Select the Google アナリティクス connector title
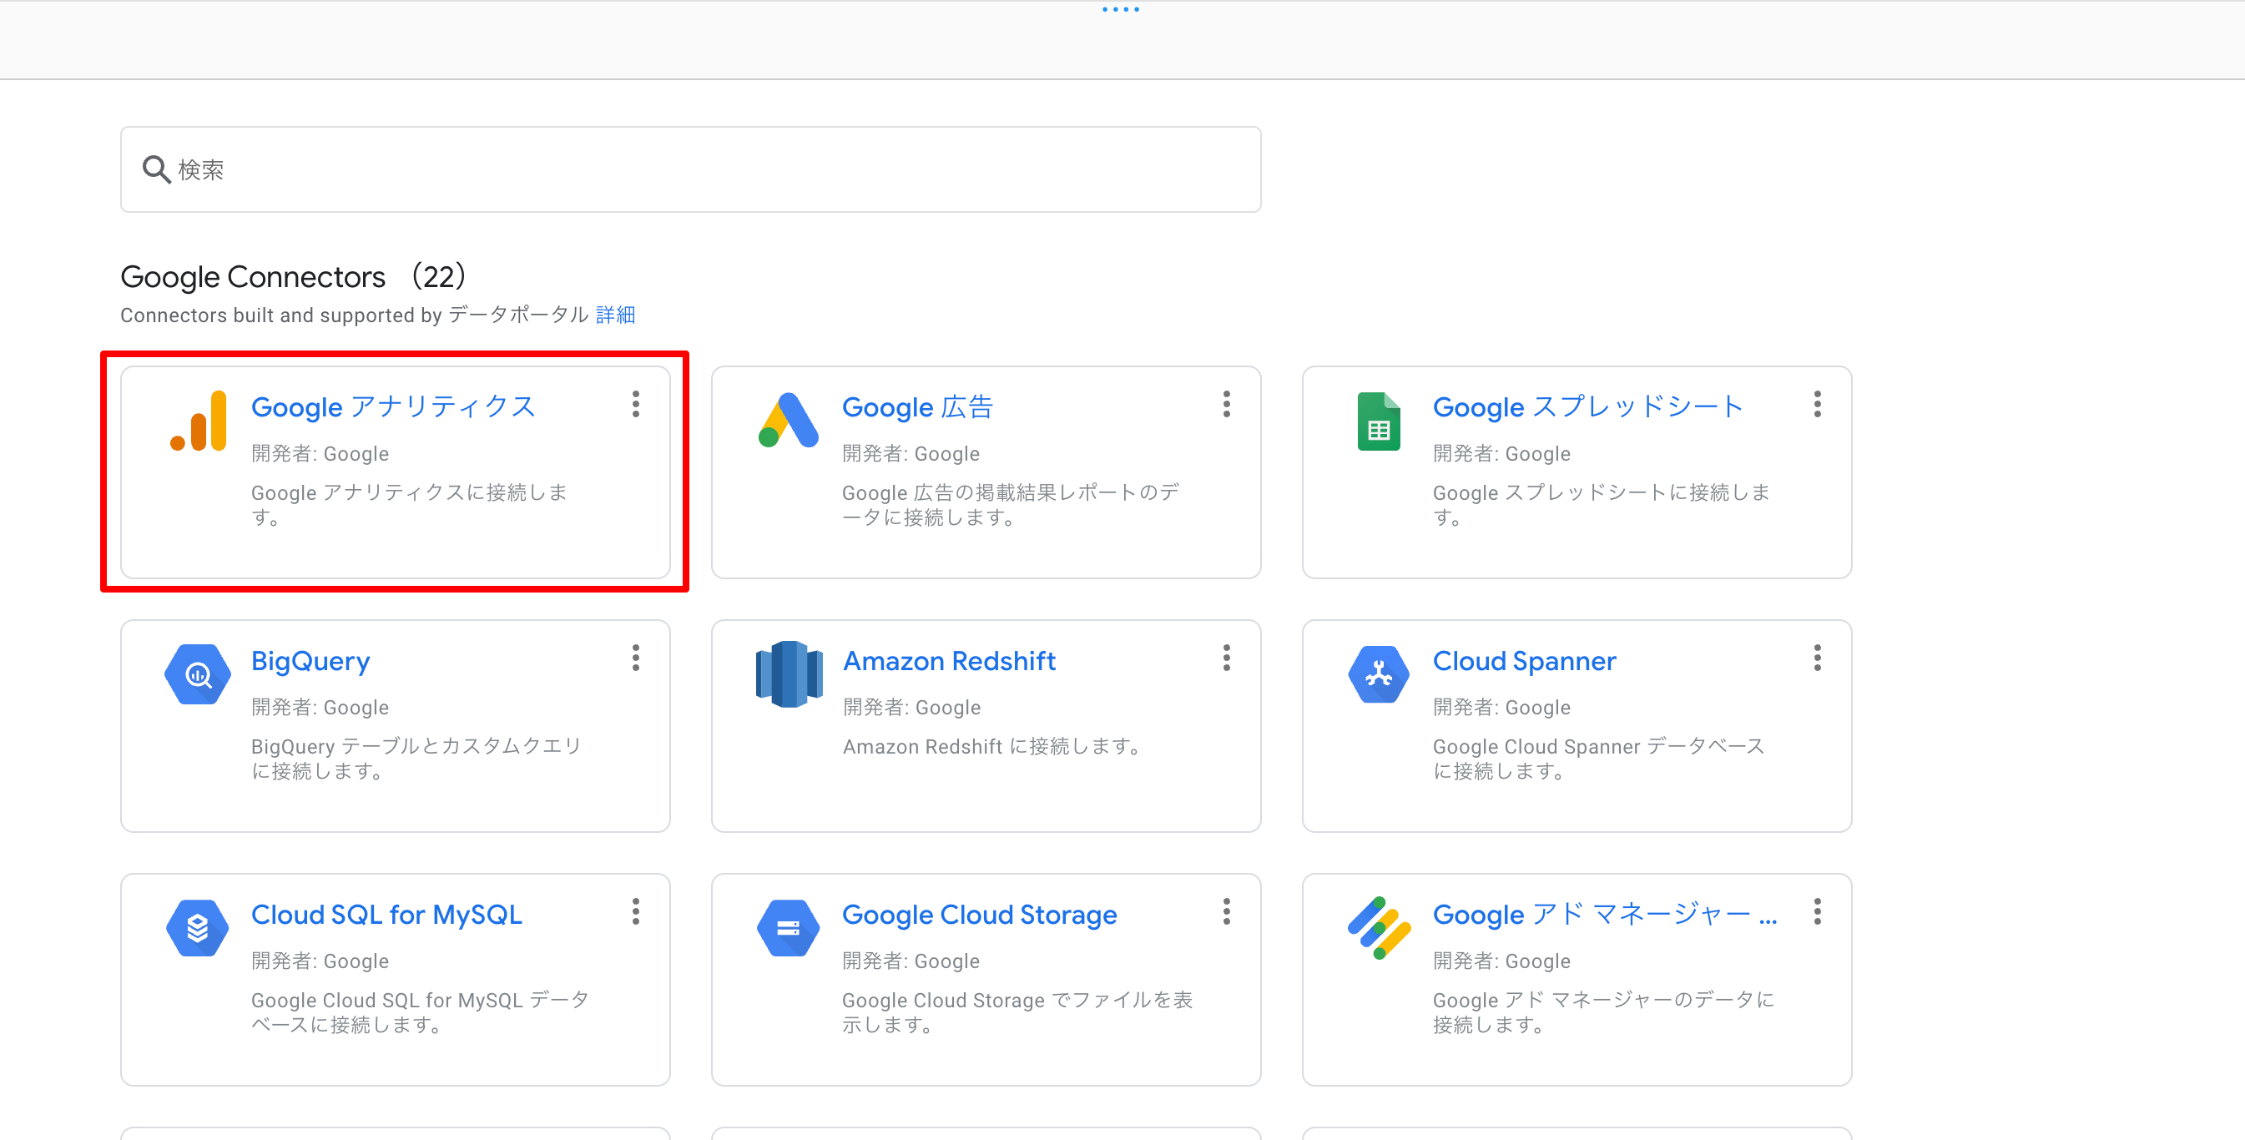2245x1140 pixels. pos(393,407)
